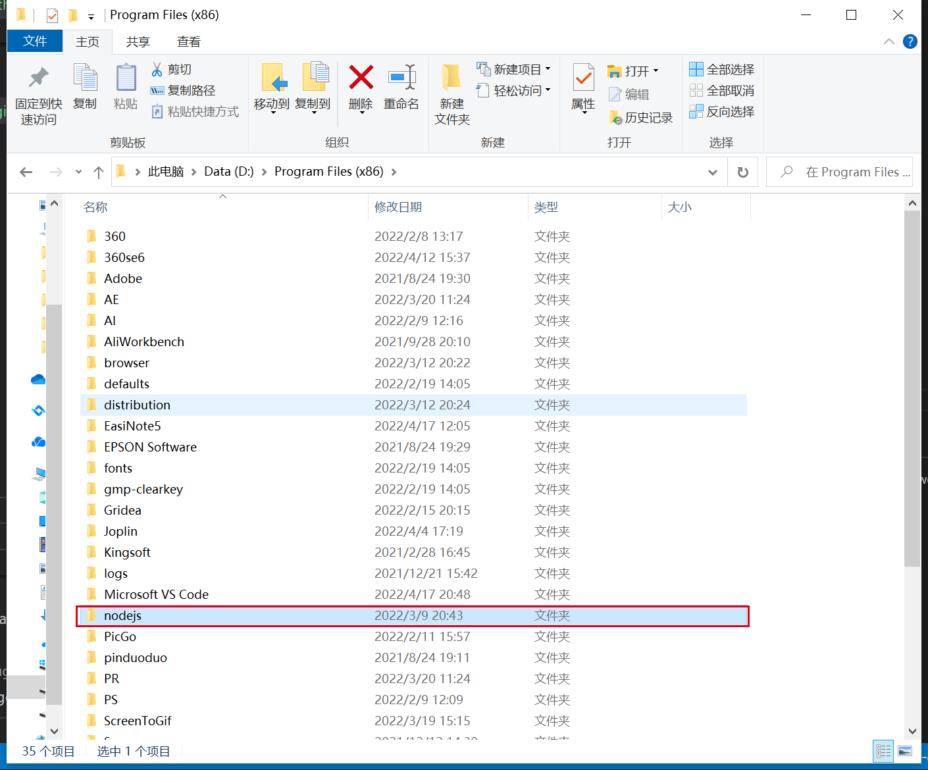Click the Edit command in Open group
The height and width of the screenshot is (770, 928).
point(629,94)
